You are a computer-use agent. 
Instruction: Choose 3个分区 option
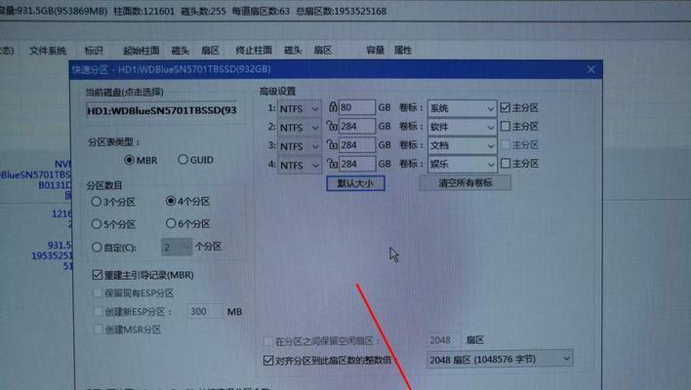tap(113, 202)
